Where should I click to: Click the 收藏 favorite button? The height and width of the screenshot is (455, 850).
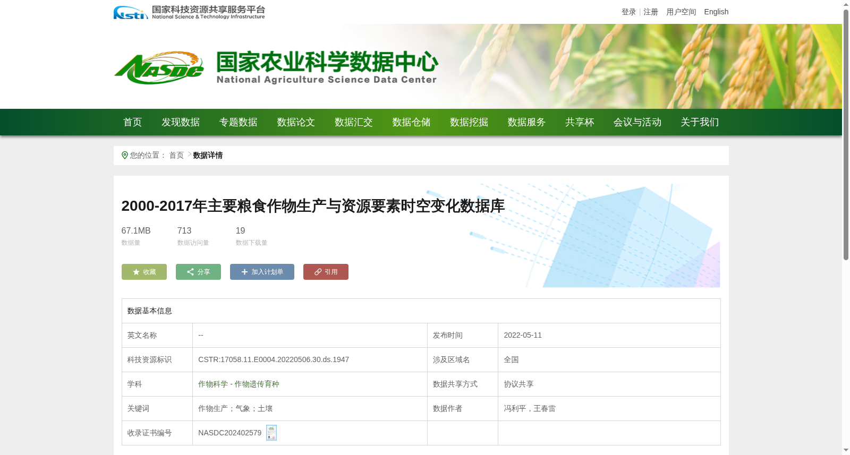point(144,272)
